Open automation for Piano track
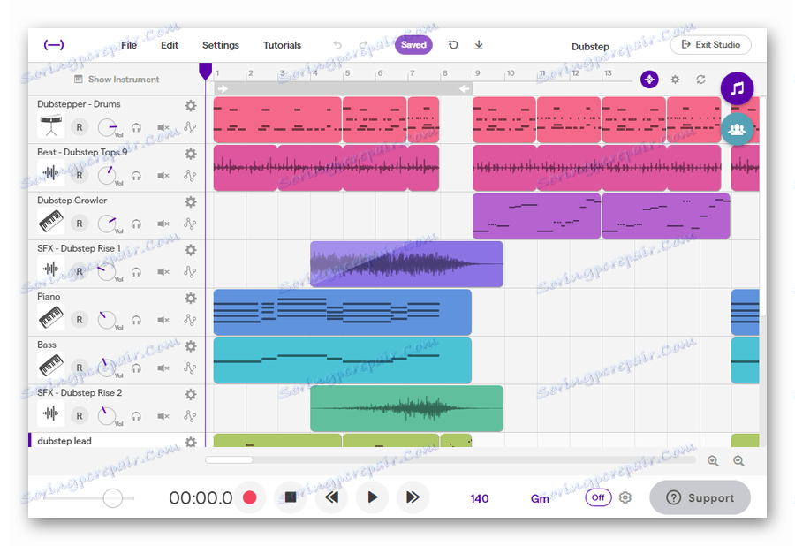The height and width of the screenshot is (546, 795). point(190,320)
